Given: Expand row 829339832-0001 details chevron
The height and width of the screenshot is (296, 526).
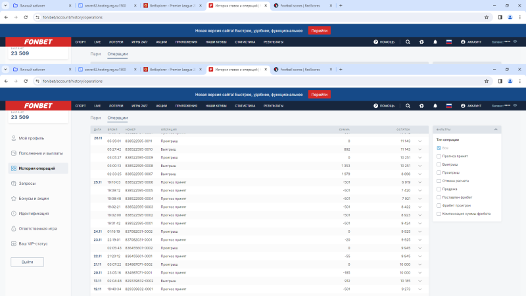Looking at the screenshot, I should (x=419, y=289).
